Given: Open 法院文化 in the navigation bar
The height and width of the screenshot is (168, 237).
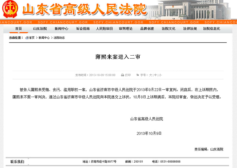Looking at the screenshot, I should point(169,29).
